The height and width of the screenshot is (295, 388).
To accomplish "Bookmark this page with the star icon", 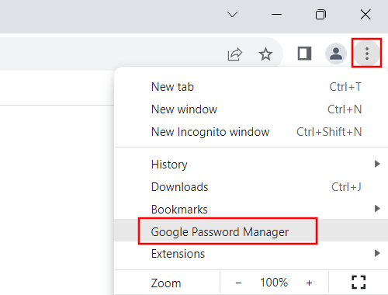I will (x=265, y=54).
